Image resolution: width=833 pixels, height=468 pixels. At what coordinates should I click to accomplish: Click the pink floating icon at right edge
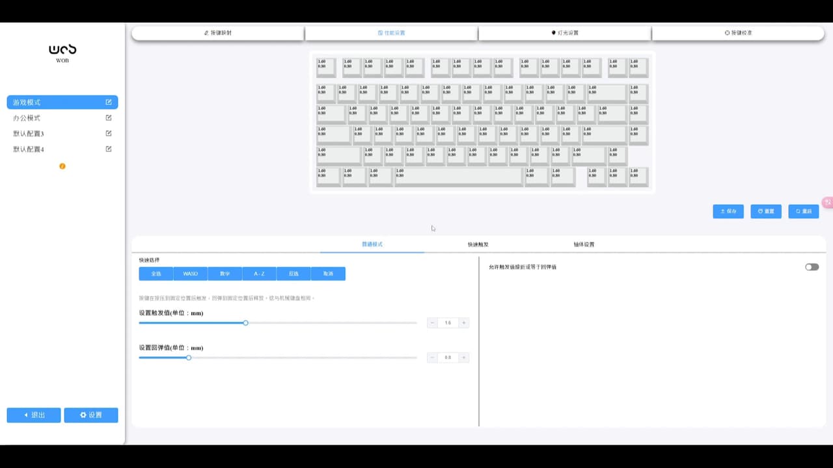tap(828, 203)
